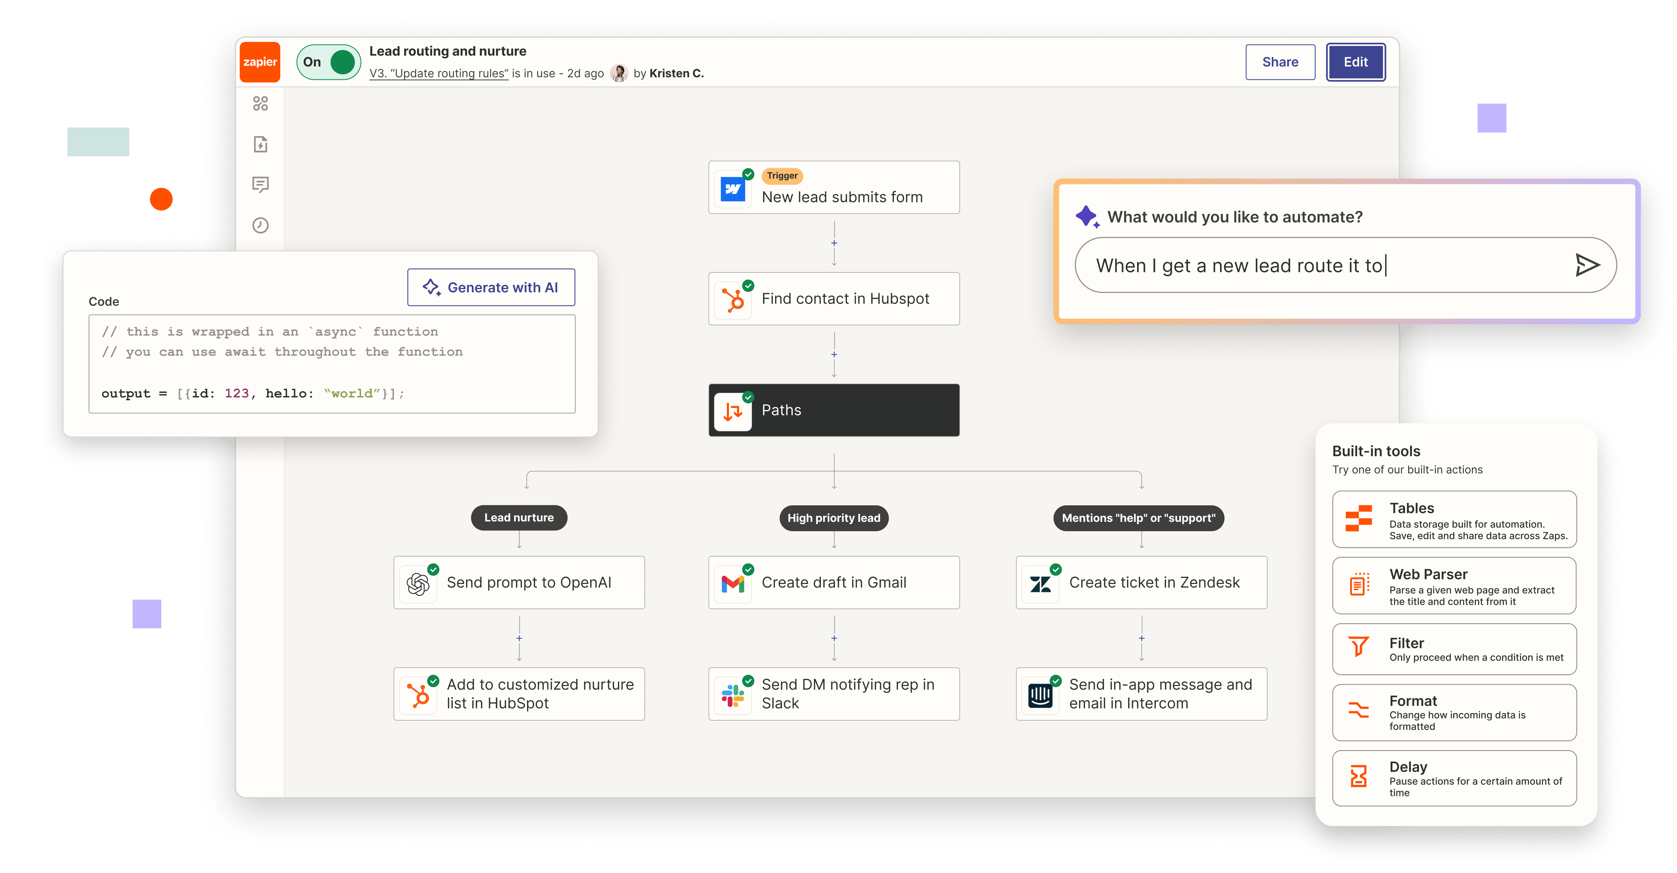The height and width of the screenshot is (873, 1677).
Task: Click the Zapier logo
Action: pos(260,62)
